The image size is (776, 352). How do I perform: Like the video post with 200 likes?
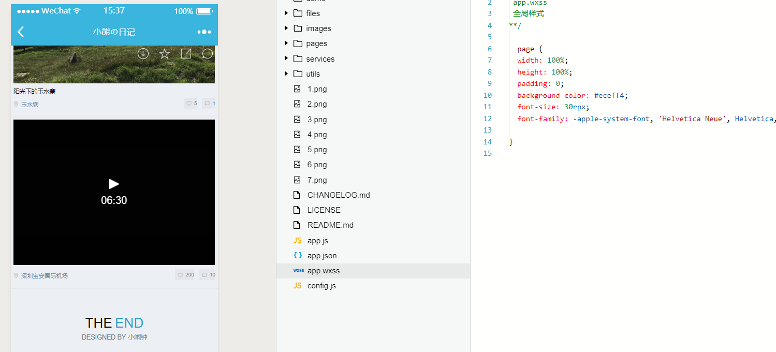pyautogui.click(x=185, y=275)
